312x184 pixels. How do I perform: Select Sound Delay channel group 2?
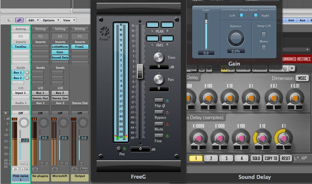click(x=211, y=158)
